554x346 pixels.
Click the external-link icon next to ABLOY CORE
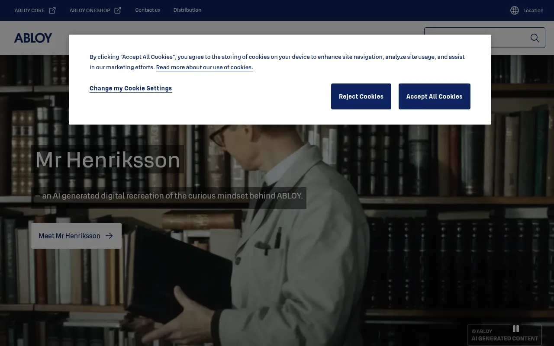coord(52,10)
